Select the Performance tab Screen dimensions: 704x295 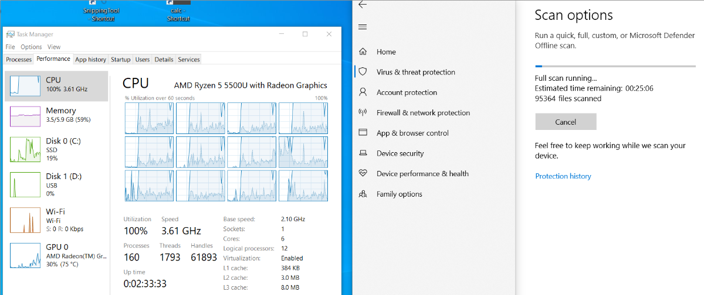pos(53,59)
